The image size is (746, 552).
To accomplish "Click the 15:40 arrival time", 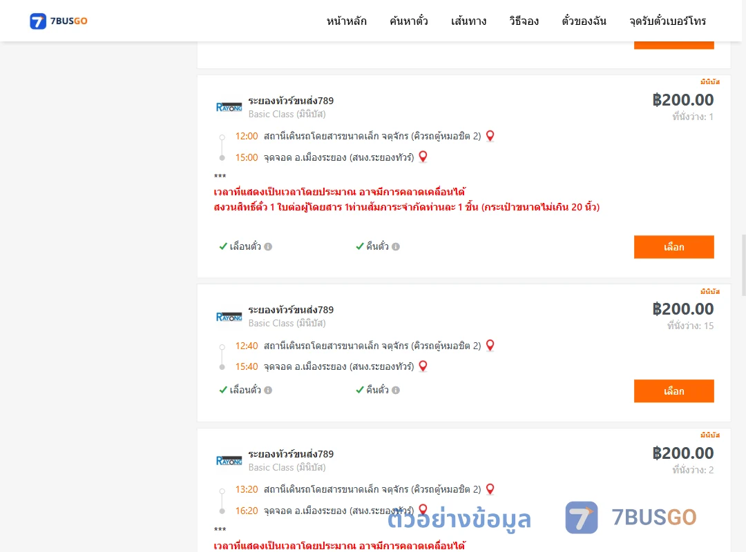I will (x=247, y=366).
